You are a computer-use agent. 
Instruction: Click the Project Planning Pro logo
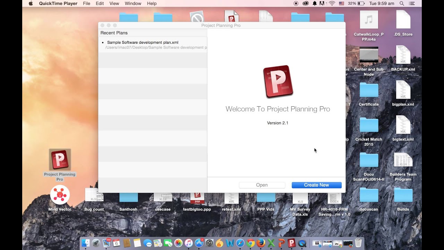[x=278, y=82]
